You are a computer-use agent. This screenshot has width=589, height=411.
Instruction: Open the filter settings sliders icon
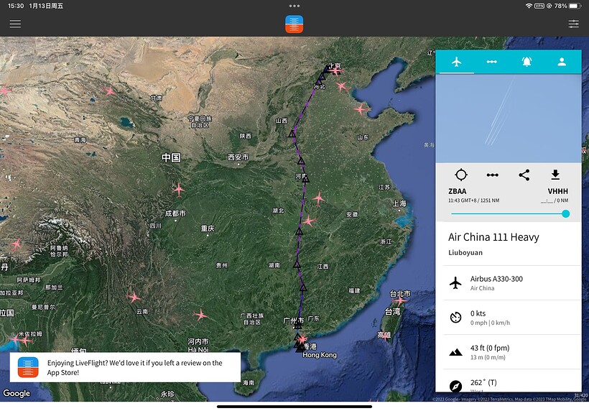pyautogui.click(x=573, y=24)
